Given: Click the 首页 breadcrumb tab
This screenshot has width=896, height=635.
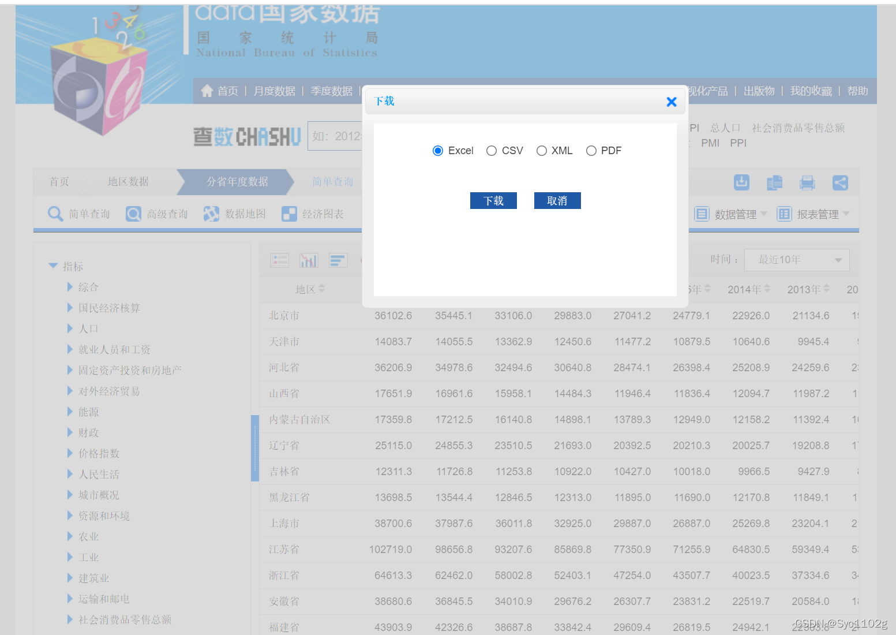Looking at the screenshot, I should point(59,182).
